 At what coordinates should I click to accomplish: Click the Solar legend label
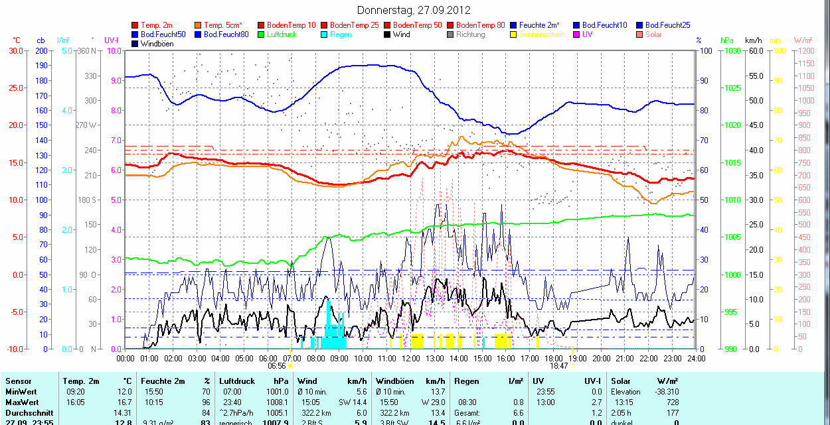[653, 34]
